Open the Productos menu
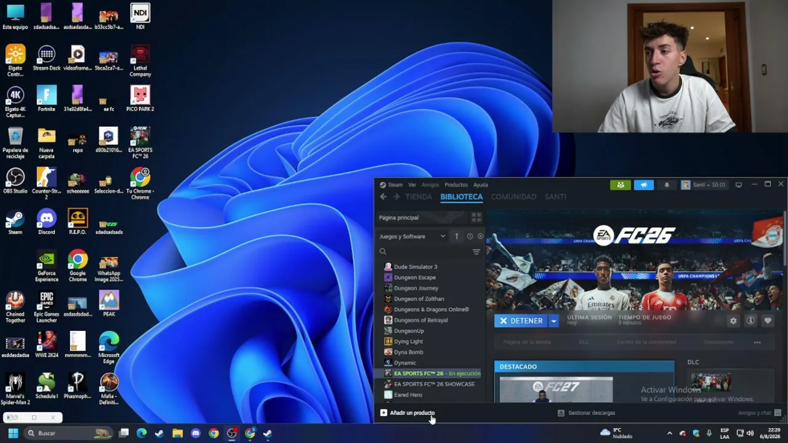The image size is (788, 443). (x=456, y=185)
